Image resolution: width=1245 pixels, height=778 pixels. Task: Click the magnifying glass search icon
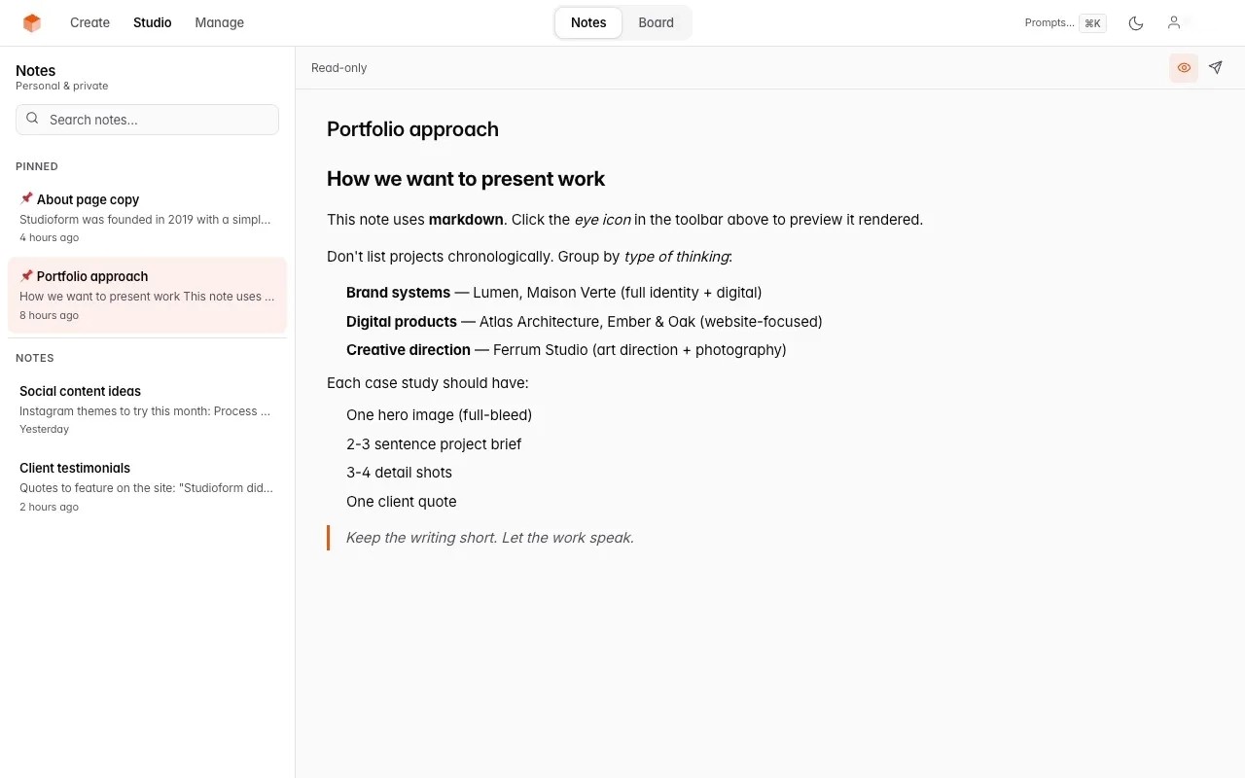(32, 118)
